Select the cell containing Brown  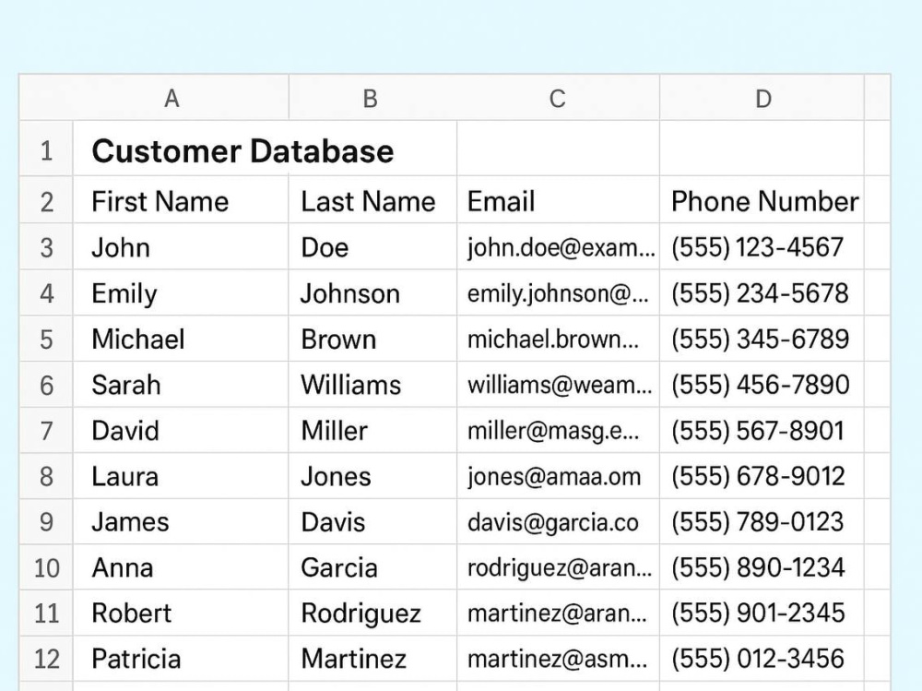click(372, 339)
